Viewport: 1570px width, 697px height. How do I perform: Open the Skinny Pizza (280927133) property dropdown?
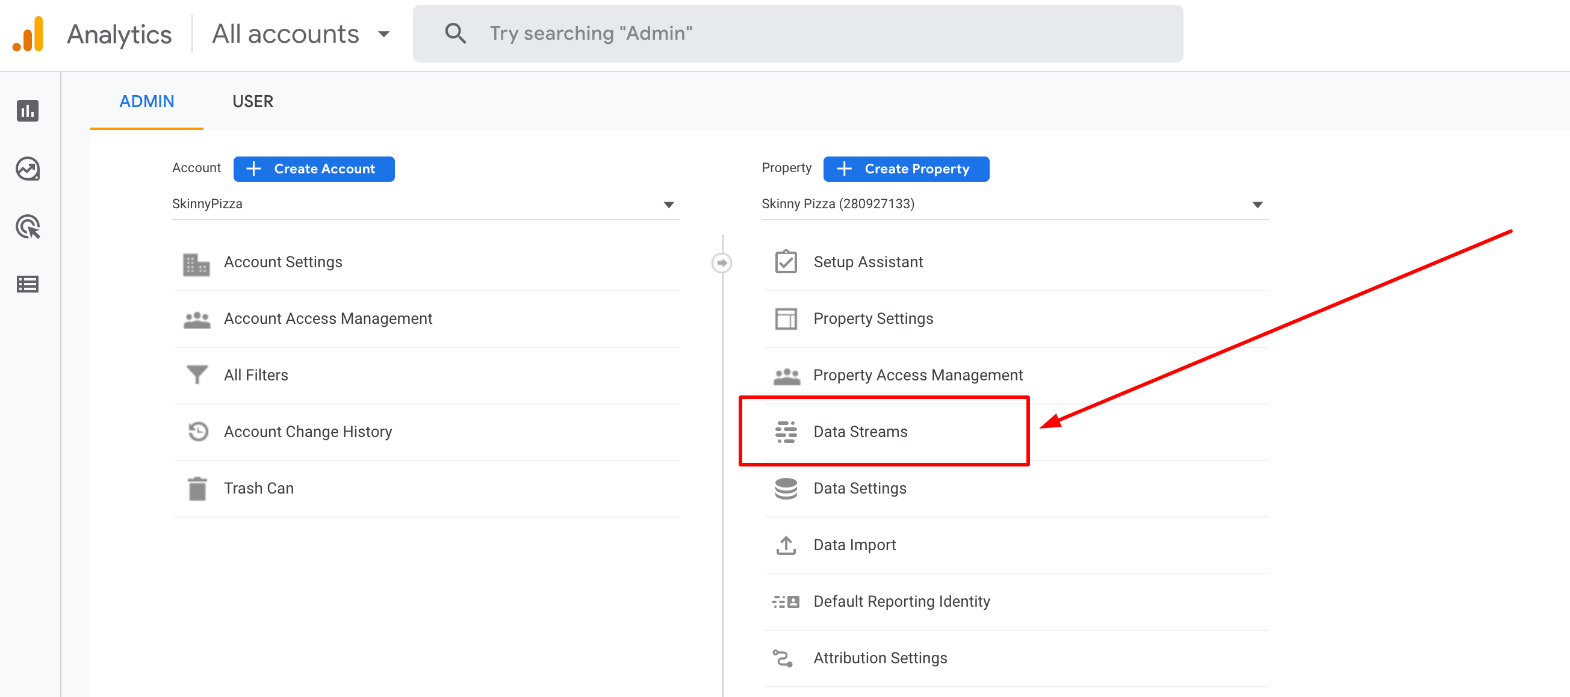click(1015, 204)
